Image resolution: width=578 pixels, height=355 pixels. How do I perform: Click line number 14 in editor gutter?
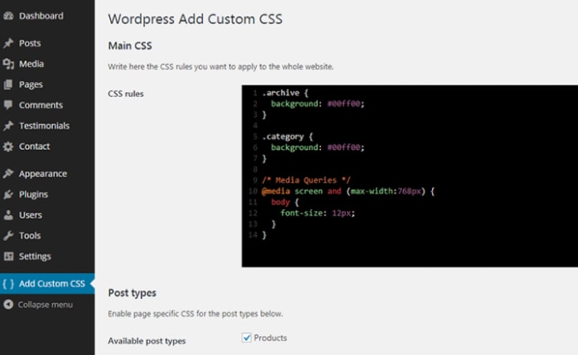[253, 235]
